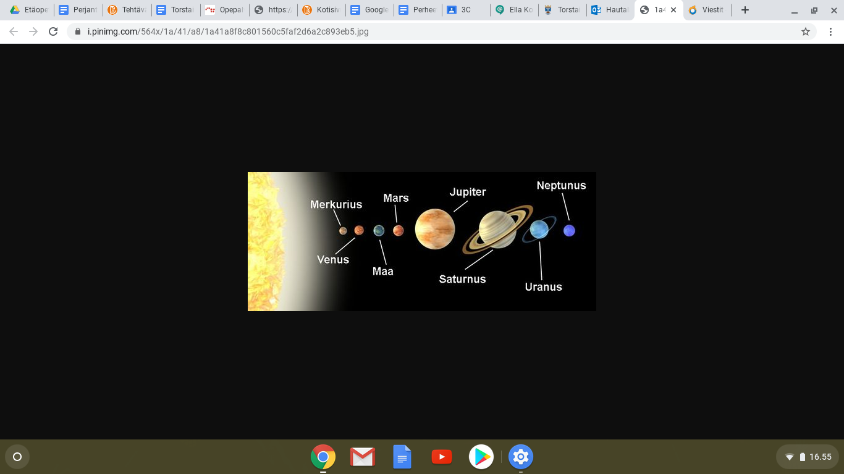This screenshot has width=844, height=474.
Task: Close the active 1a4 image tab
Action: coord(673,10)
